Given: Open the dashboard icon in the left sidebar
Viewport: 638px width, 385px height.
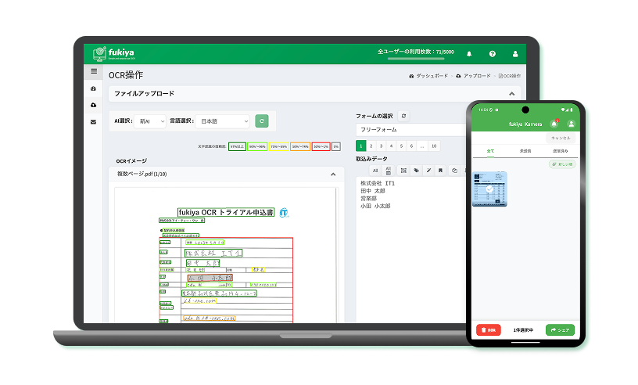Looking at the screenshot, I should [94, 88].
